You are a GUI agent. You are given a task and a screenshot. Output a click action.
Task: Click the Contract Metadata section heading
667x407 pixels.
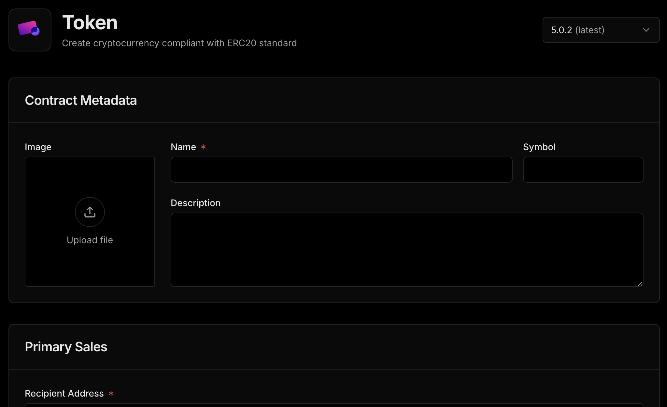click(81, 100)
